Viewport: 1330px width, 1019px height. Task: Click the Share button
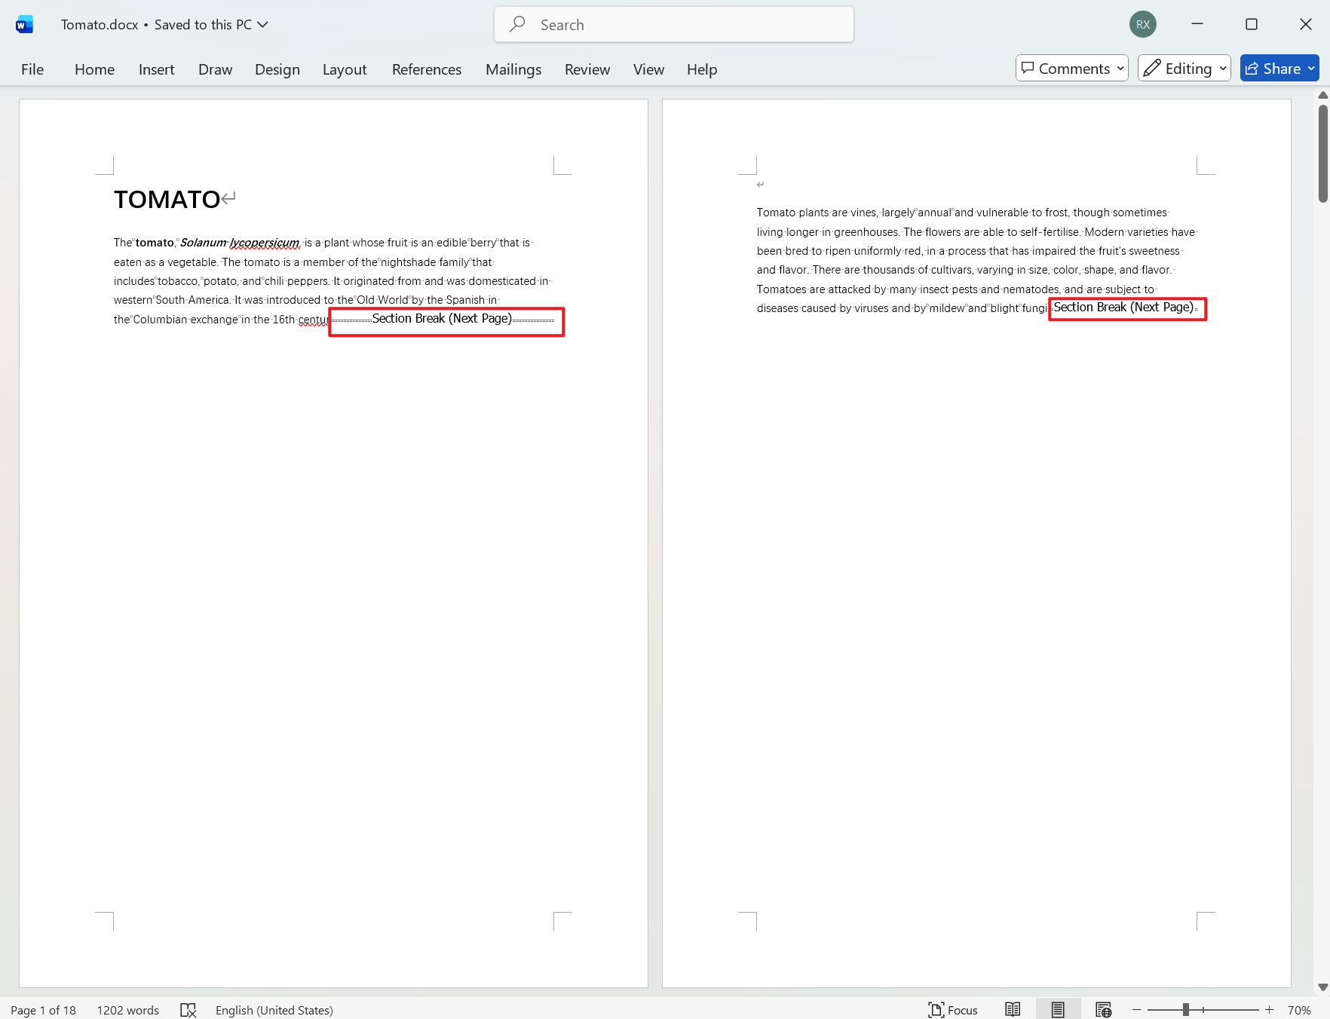point(1279,68)
